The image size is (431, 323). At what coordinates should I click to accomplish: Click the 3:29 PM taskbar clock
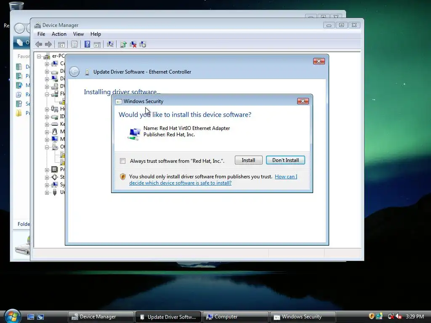pos(415,316)
